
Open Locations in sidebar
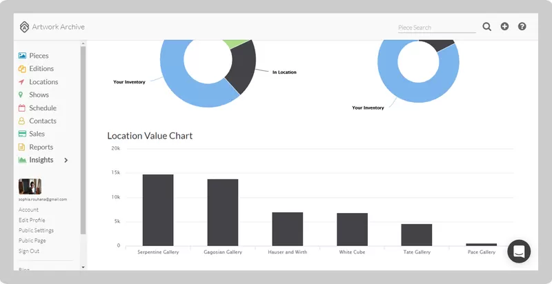pos(43,82)
